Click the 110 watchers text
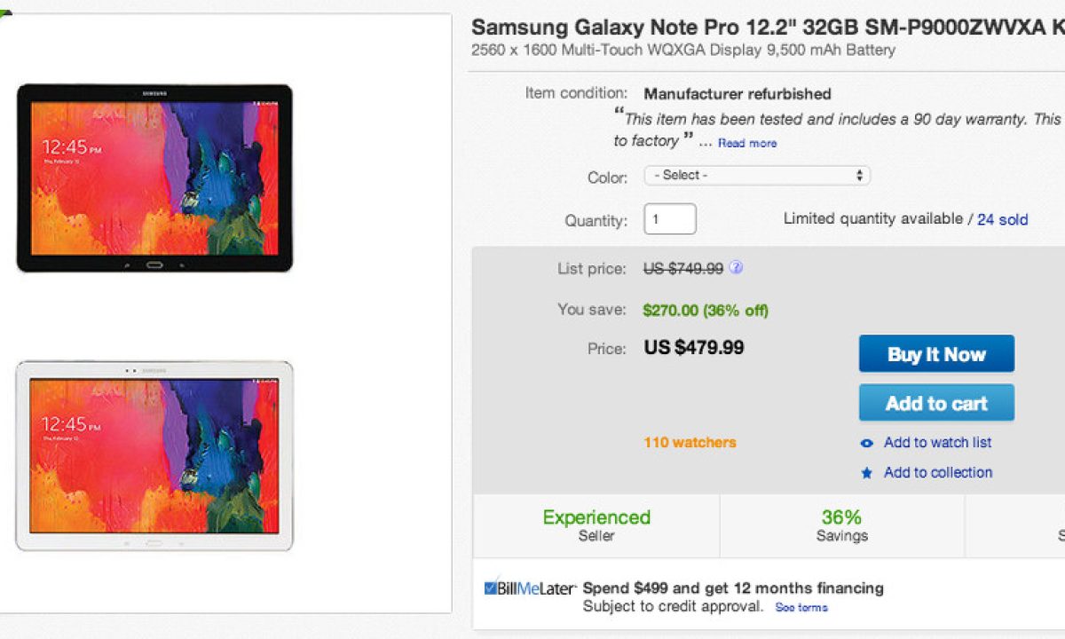 690,442
